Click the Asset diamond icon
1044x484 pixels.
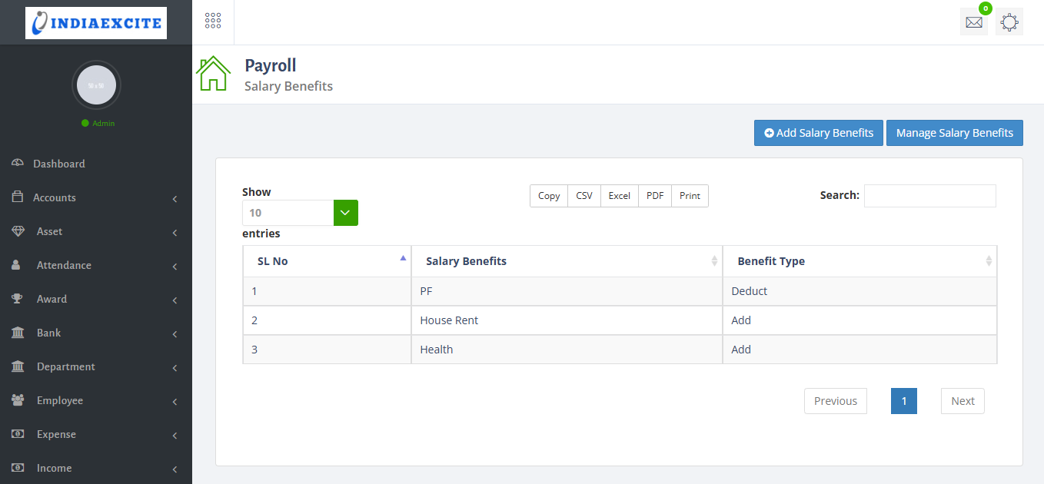coord(17,231)
